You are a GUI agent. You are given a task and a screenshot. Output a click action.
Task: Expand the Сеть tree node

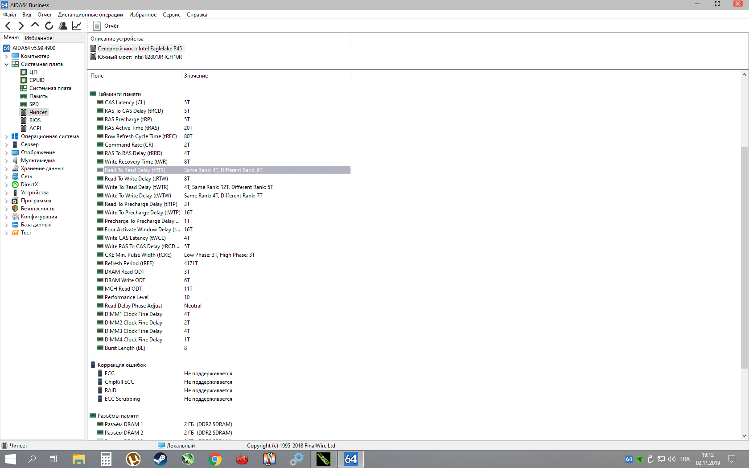[7, 177]
